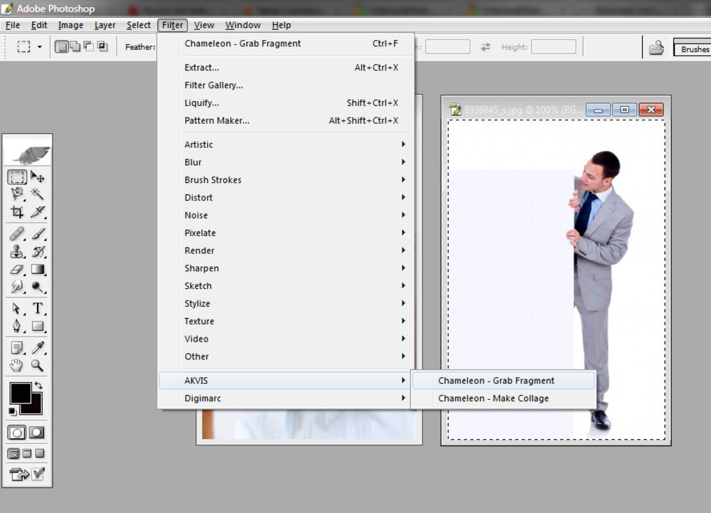The image size is (711, 513).
Task: Open the File Browser from options bar
Action: point(656,47)
